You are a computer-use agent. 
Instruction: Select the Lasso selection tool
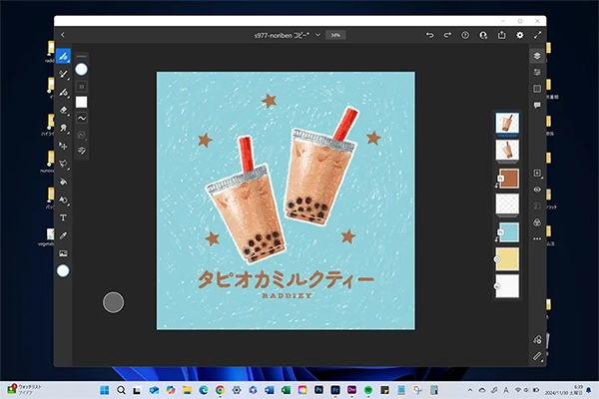(x=64, y=164)
